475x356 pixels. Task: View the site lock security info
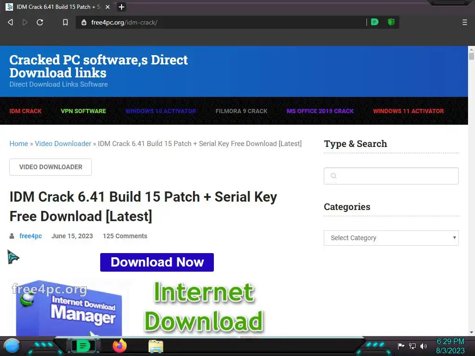[84, 22]
